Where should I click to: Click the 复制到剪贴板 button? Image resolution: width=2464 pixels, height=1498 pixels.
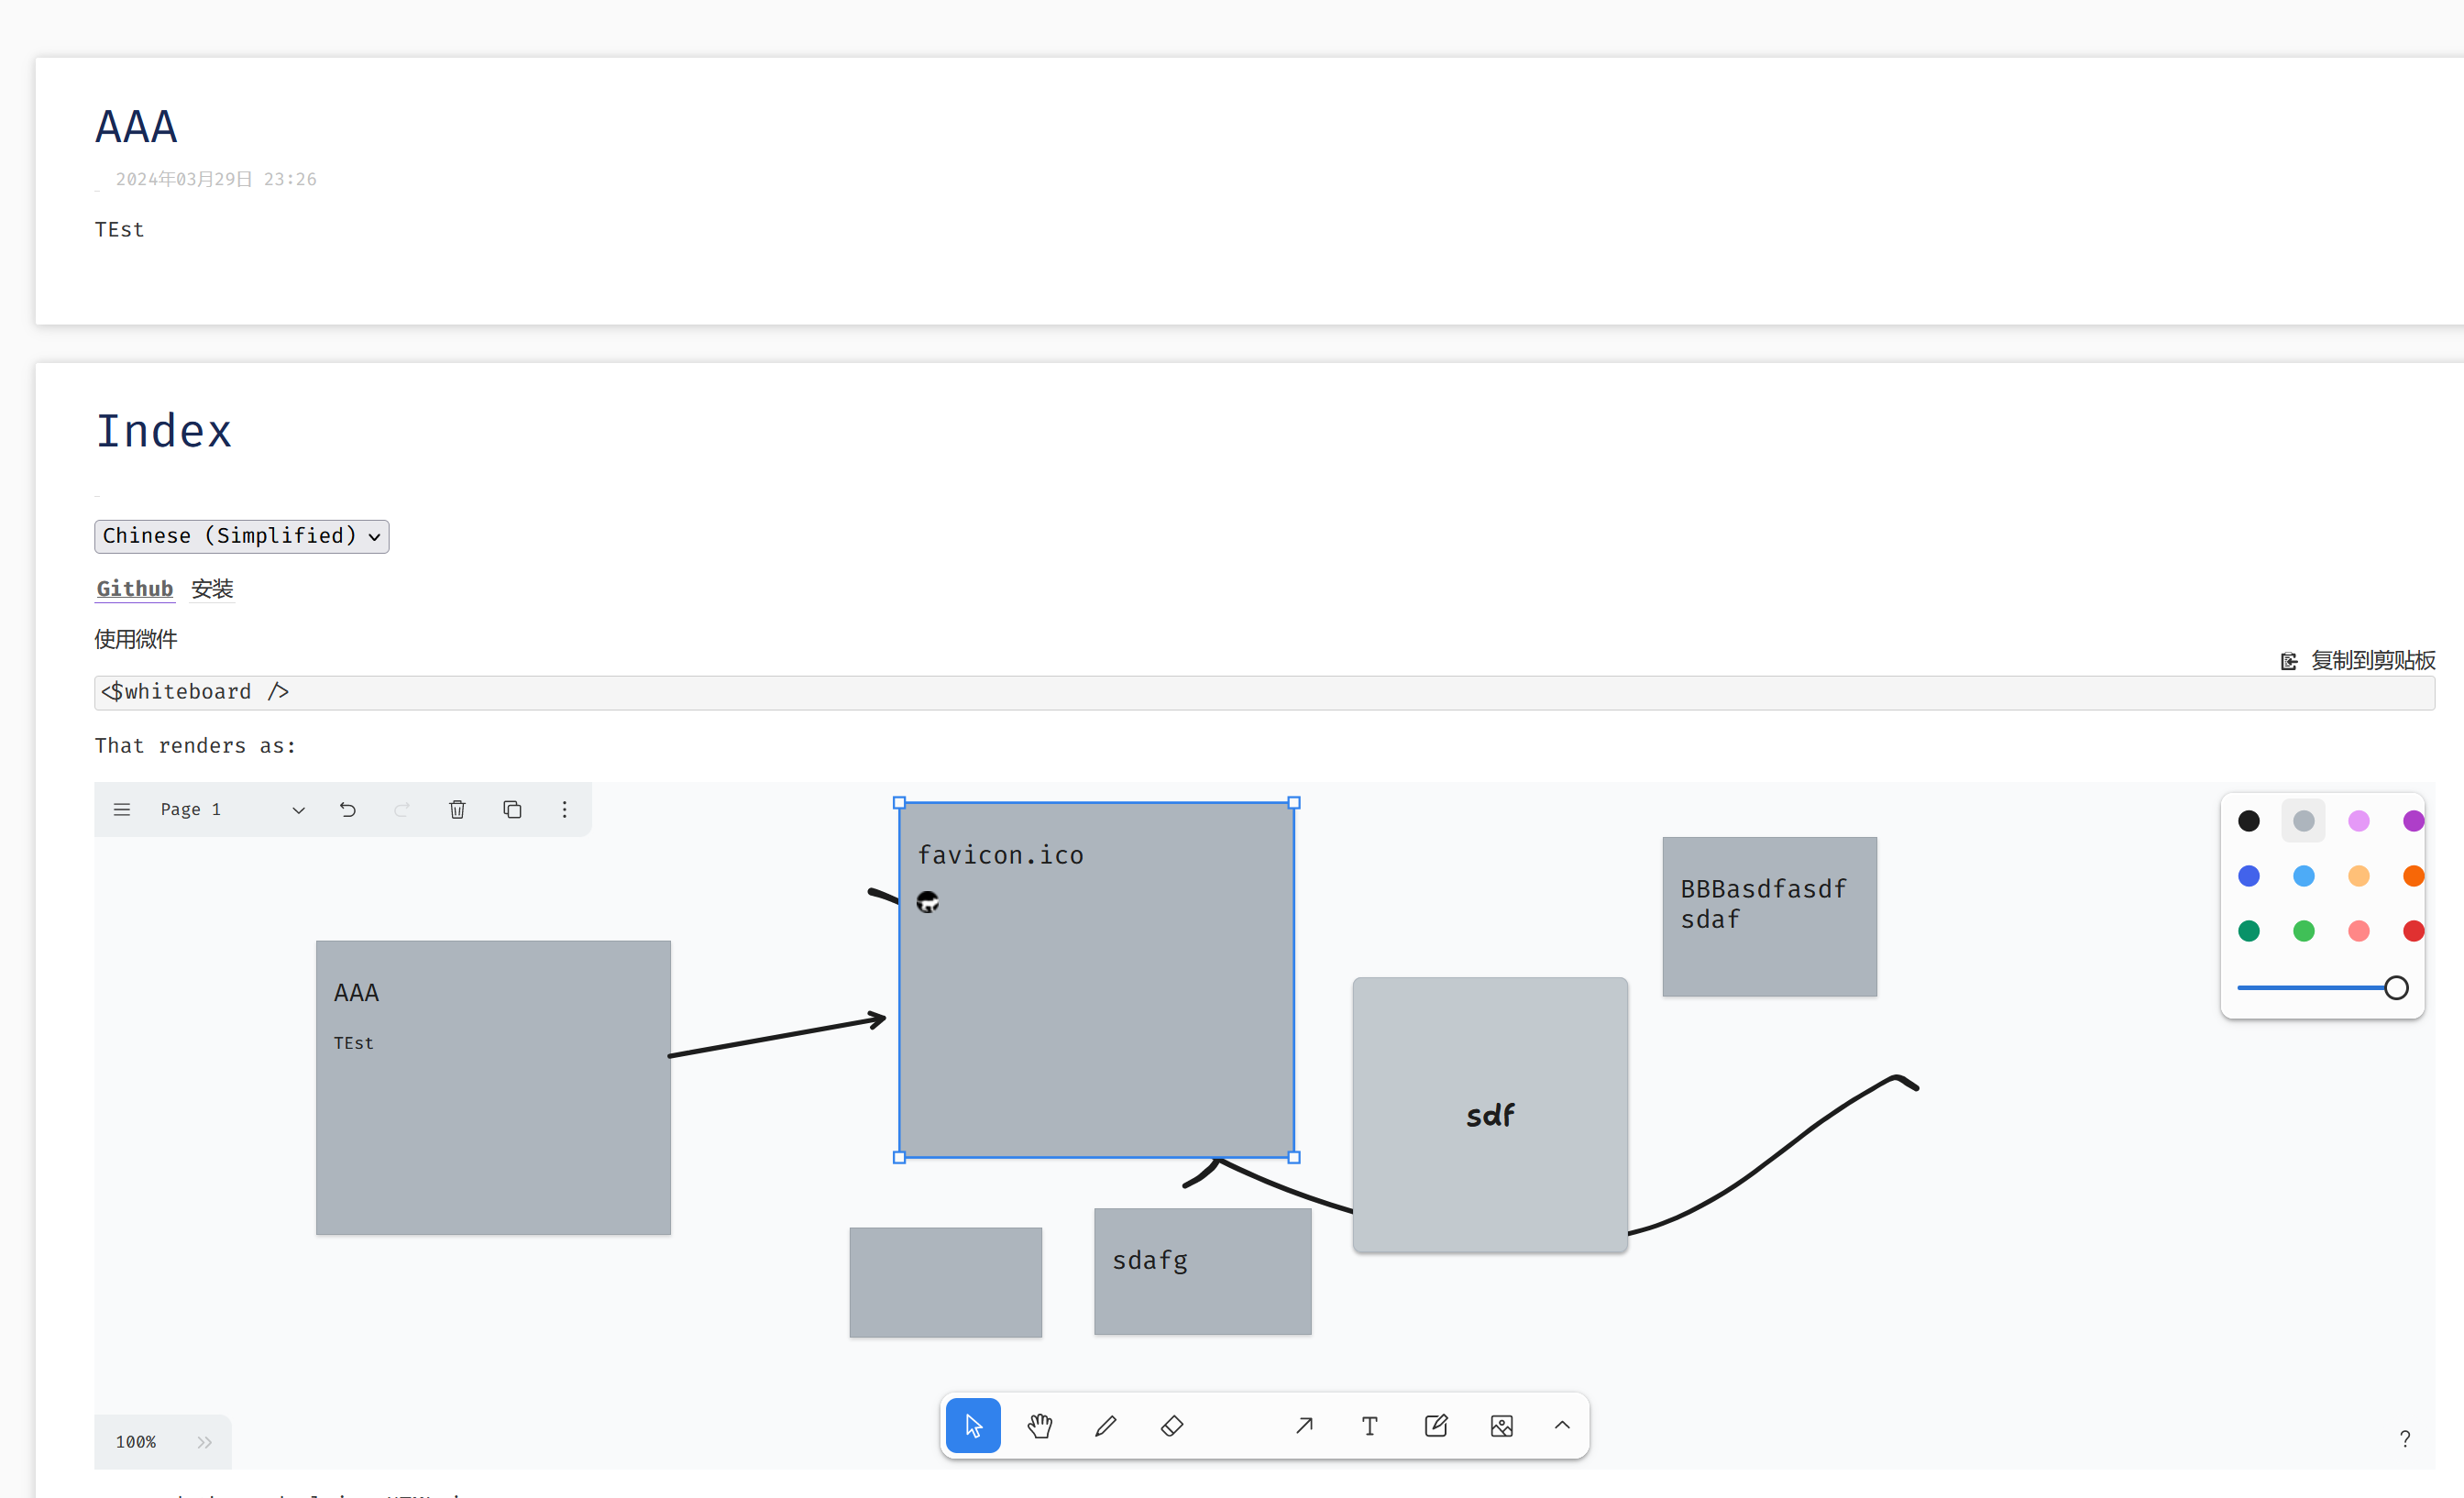coord(2359,660)
